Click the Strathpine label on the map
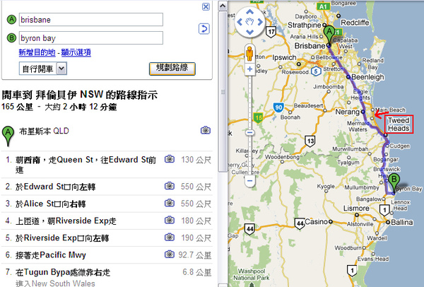 pyautogui.click(x=304, y=25)
